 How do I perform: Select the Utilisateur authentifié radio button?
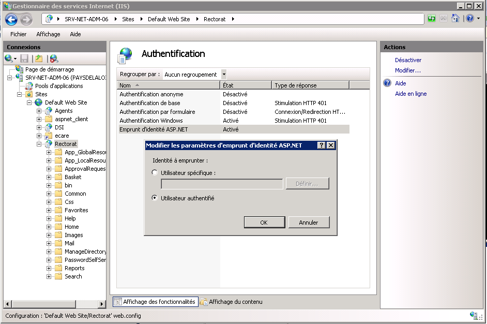[155, 198]
